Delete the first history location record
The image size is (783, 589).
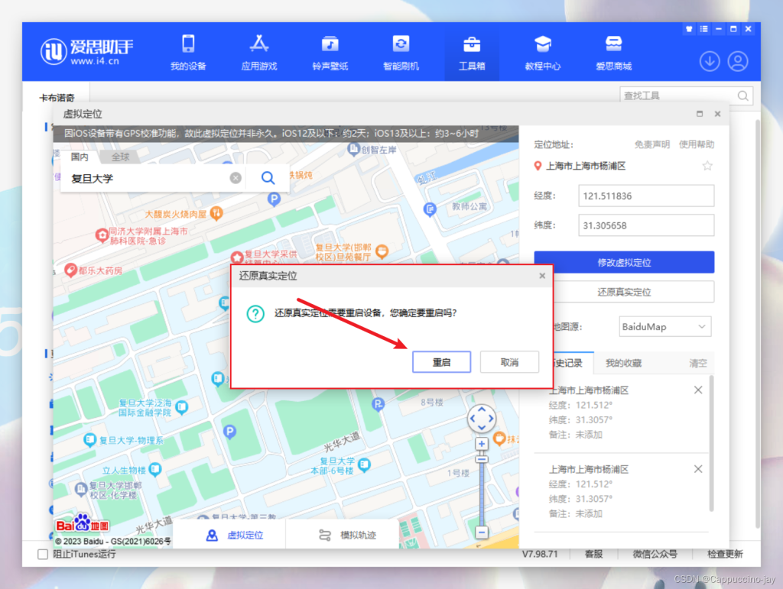698,390
